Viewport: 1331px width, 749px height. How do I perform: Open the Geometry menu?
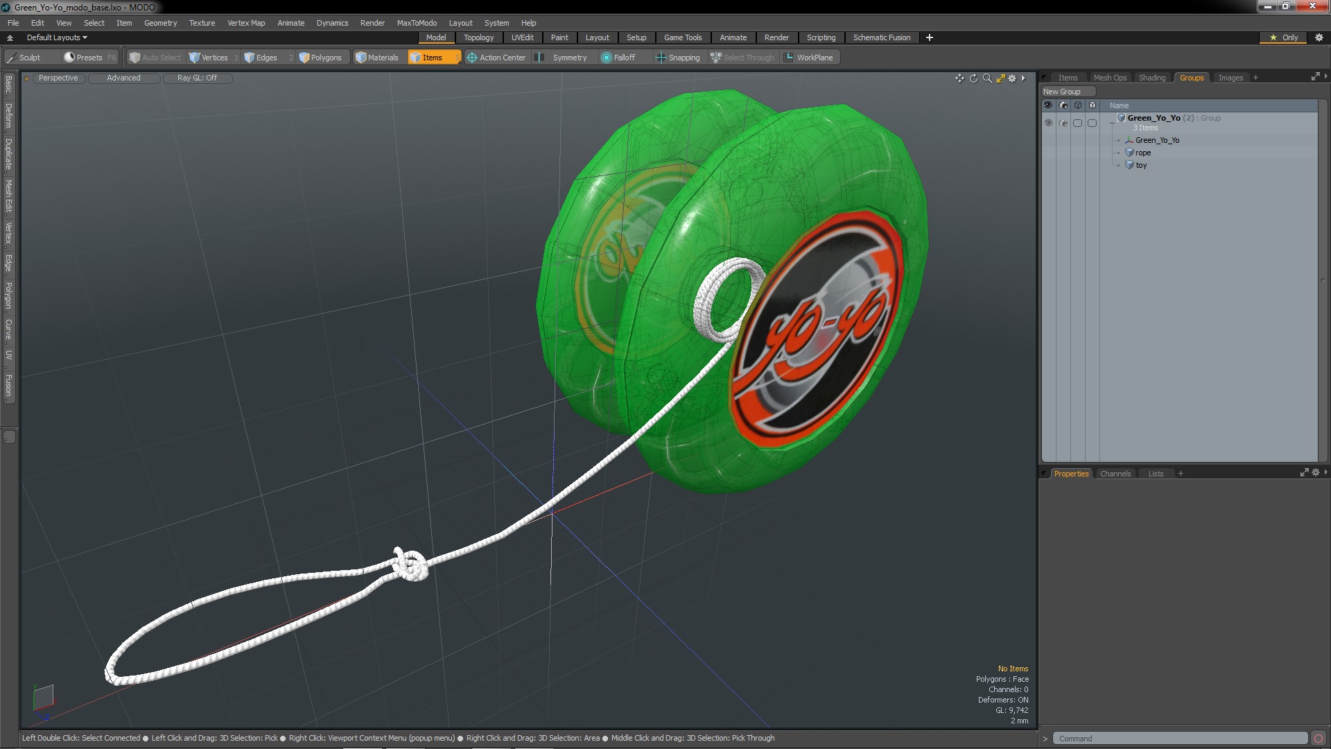pos(160,23)
